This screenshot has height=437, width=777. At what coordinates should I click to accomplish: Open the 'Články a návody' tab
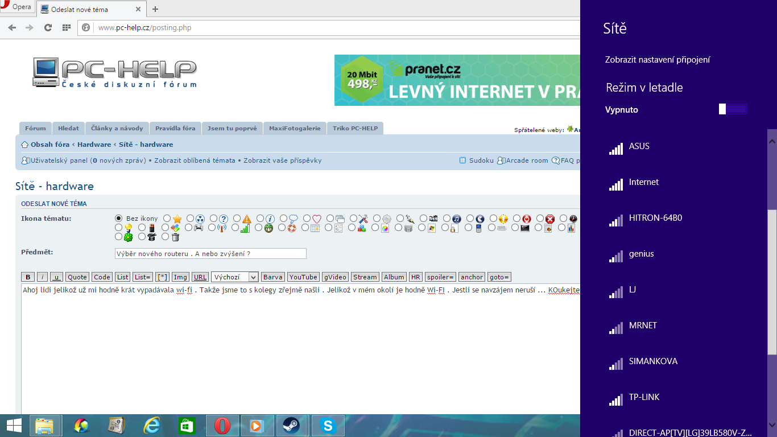[117, 128]
